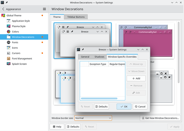
Task: Click Reset at the window bottom
Action: 89,127
